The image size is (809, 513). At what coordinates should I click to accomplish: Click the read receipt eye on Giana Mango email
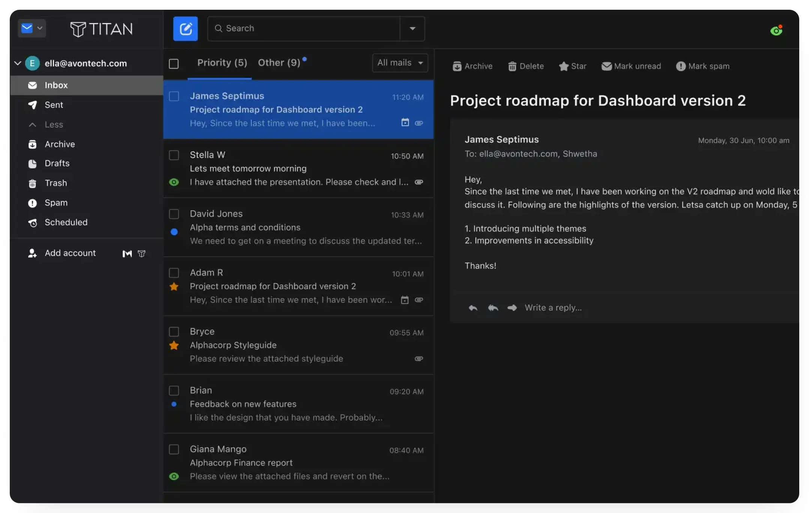point(174,477)
